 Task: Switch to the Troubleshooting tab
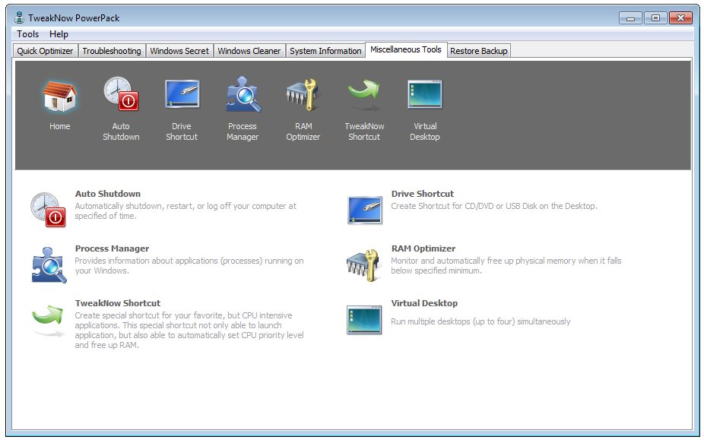[x=112, y=51]
